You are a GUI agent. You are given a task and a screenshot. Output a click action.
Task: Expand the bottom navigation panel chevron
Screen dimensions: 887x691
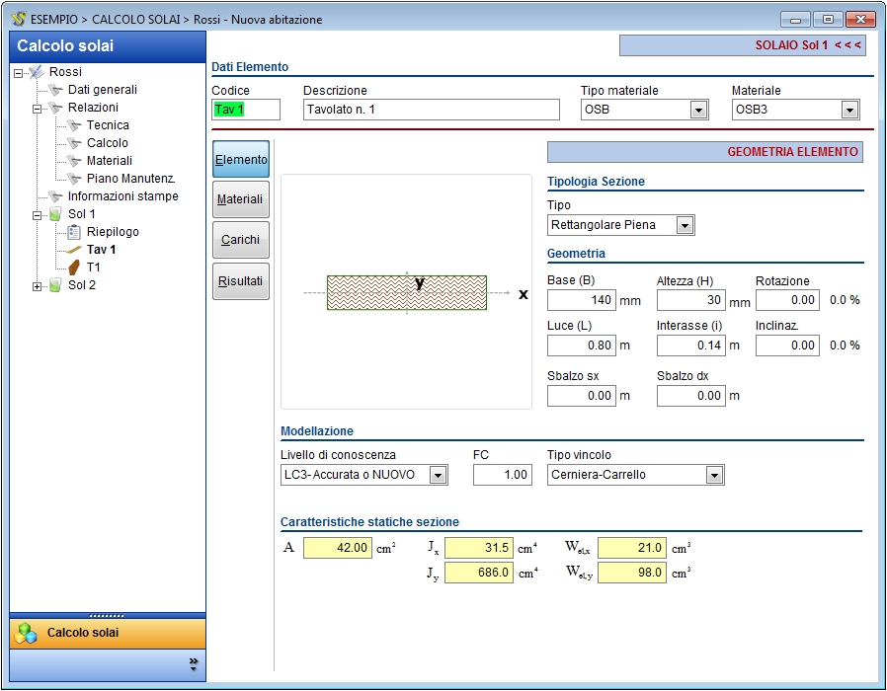(194, 664)
